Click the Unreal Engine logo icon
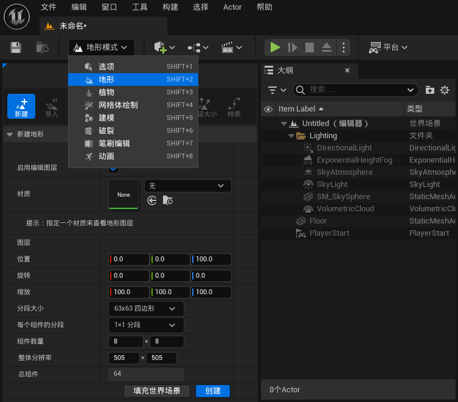458x402 pixels. pyautogui.click(x=16, y=16)
